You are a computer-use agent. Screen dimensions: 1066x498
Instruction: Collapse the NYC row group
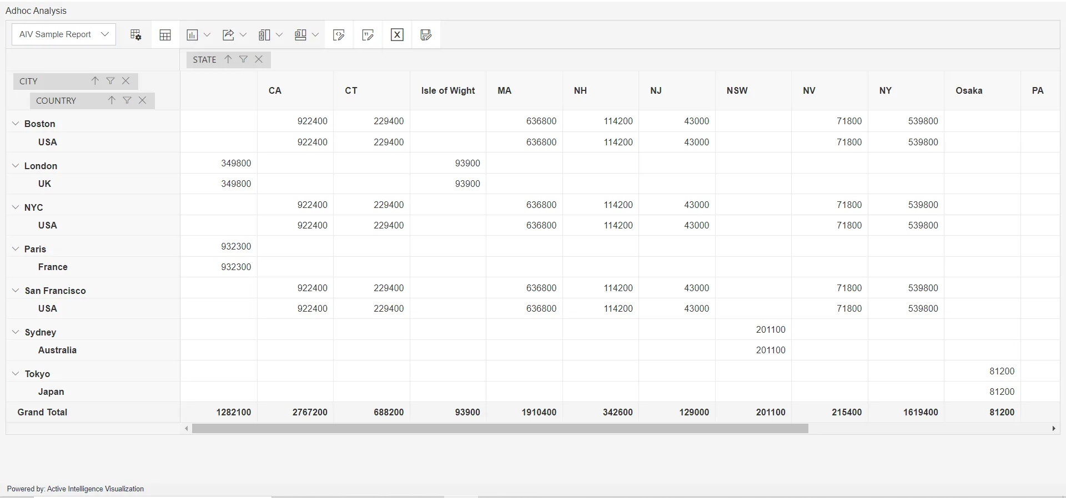16,207
